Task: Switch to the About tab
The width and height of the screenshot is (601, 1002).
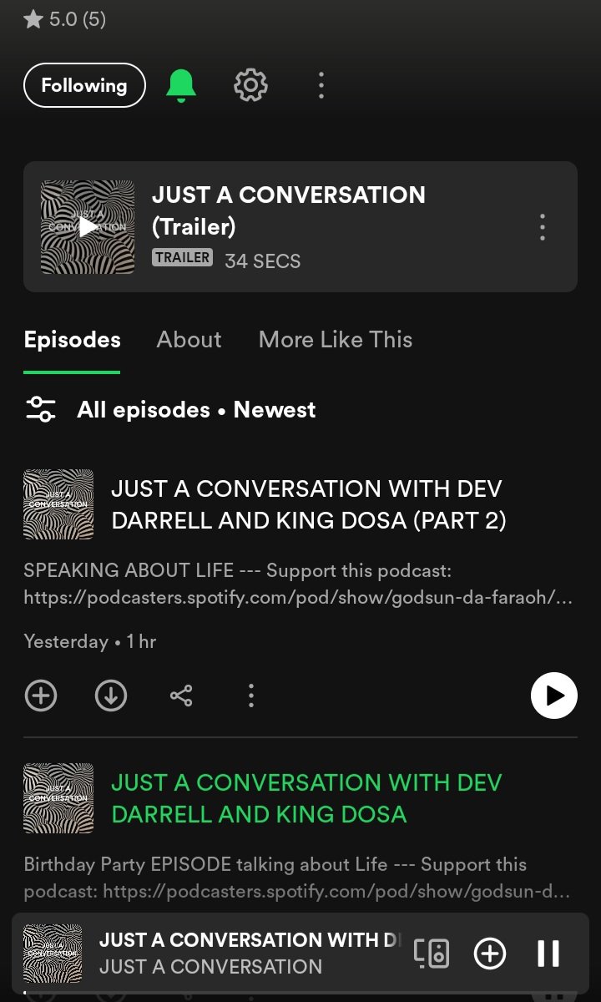Action: 189,340
